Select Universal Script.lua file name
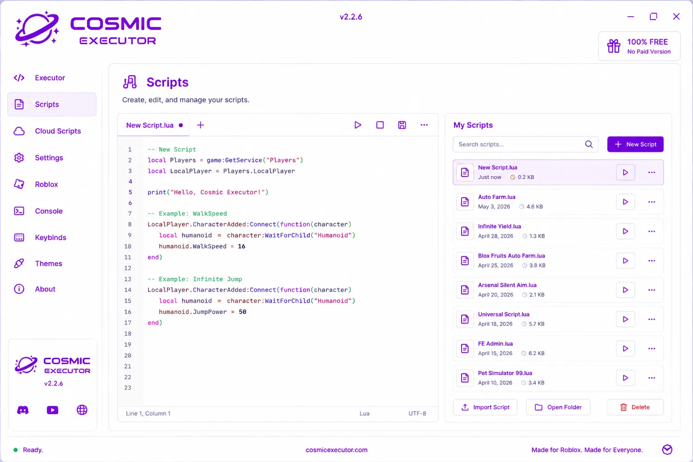Screen dimensions: 693x462 click(x=504, y=314)
